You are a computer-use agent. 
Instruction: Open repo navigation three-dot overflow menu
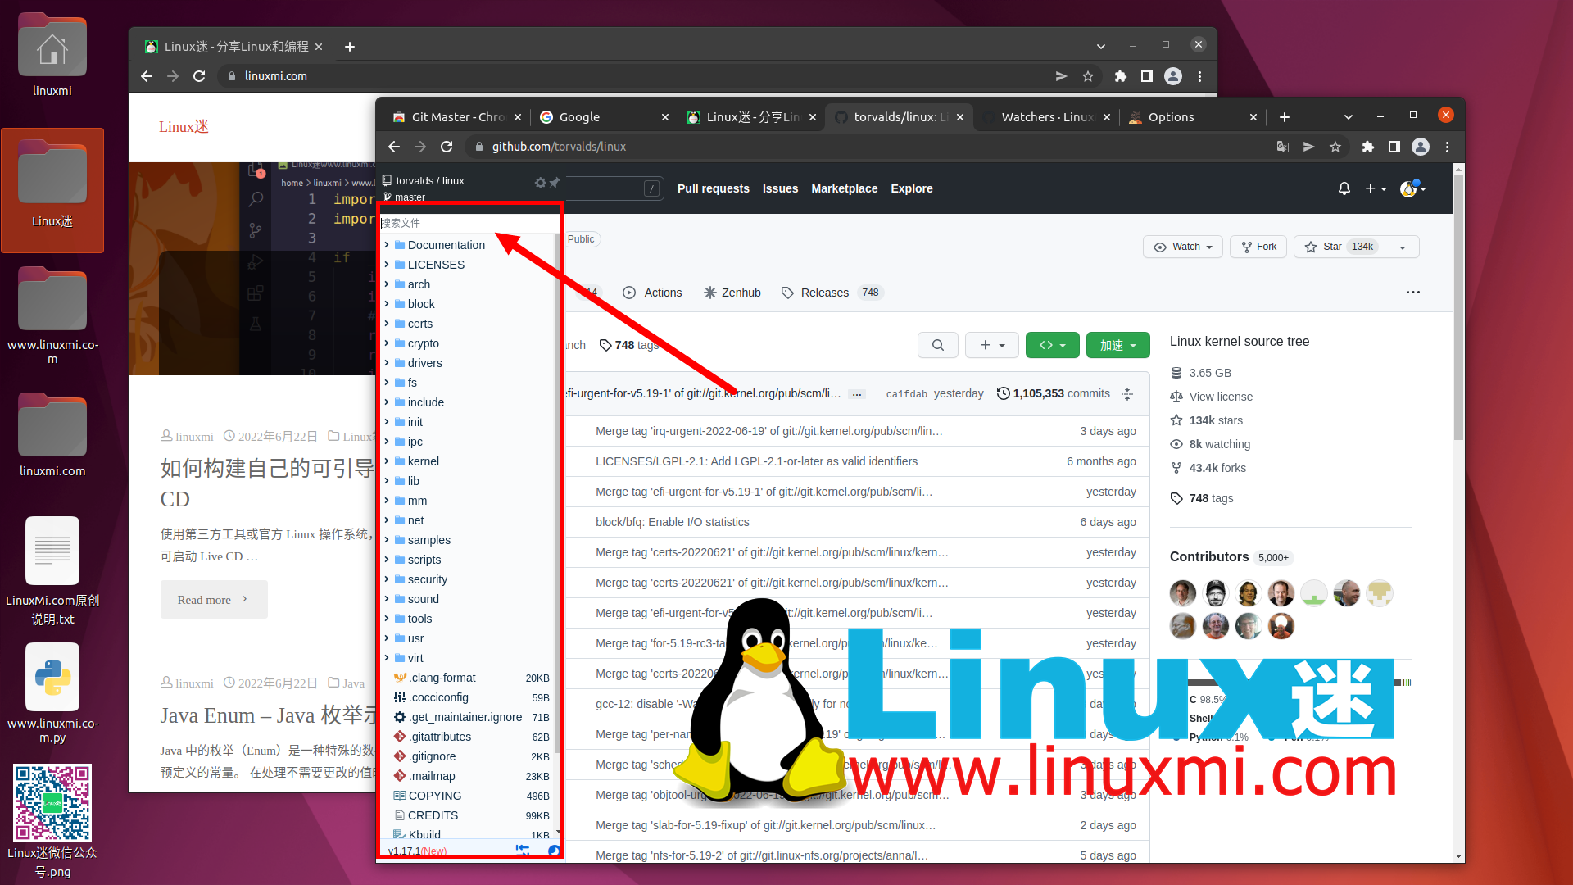tap(1412, 293)
